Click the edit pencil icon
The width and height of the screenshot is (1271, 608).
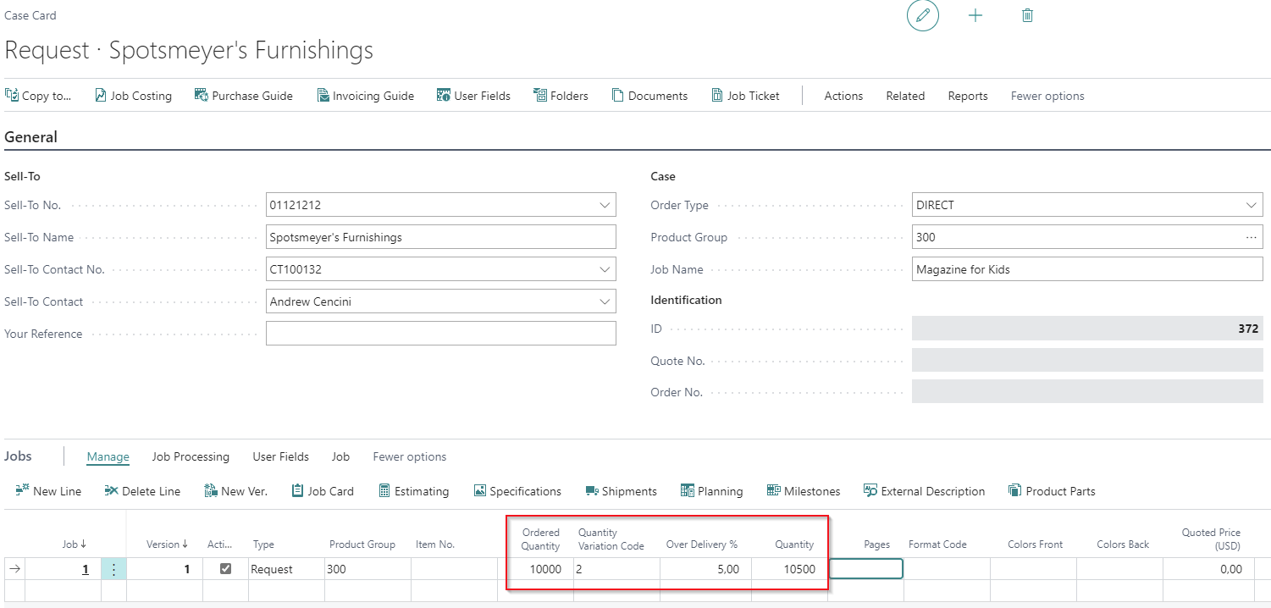pos(923,15)
